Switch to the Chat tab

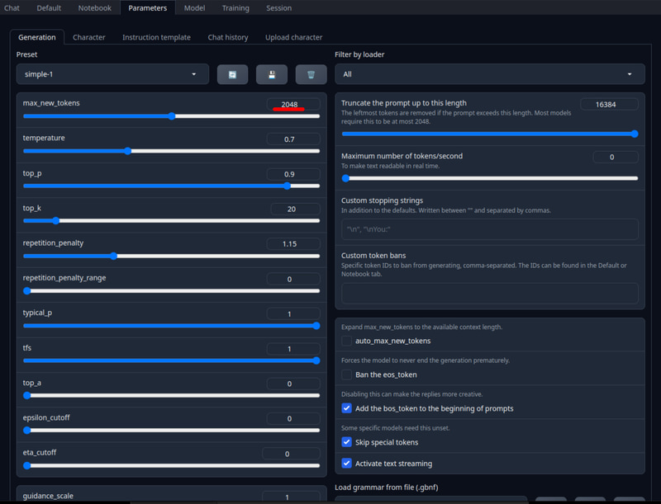[12, 8]
